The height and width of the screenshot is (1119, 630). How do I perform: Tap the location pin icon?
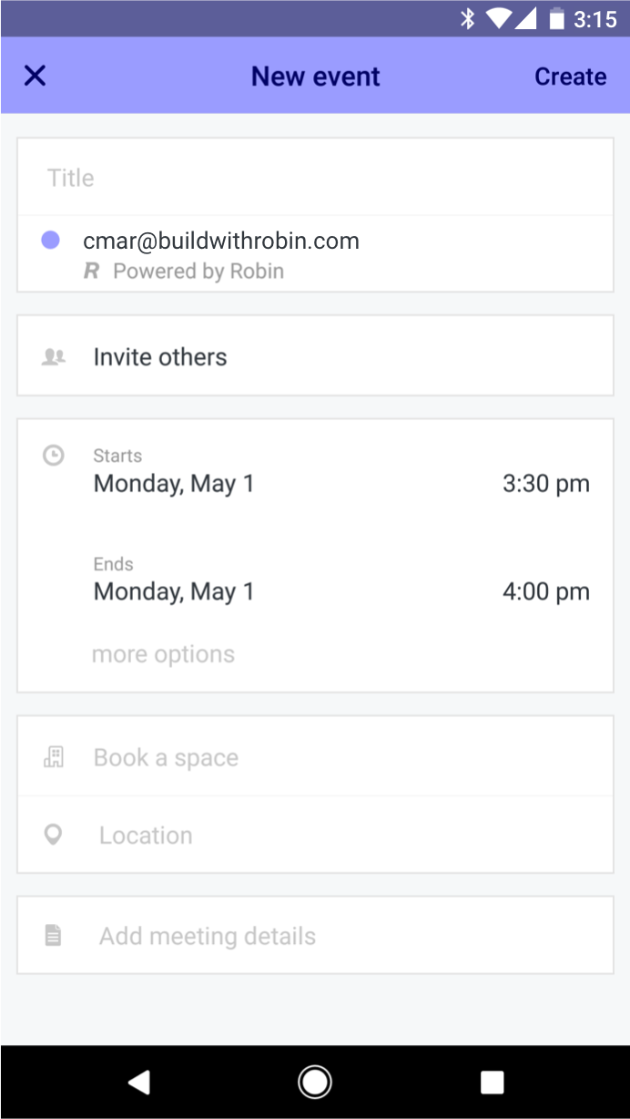click(54, 835)
